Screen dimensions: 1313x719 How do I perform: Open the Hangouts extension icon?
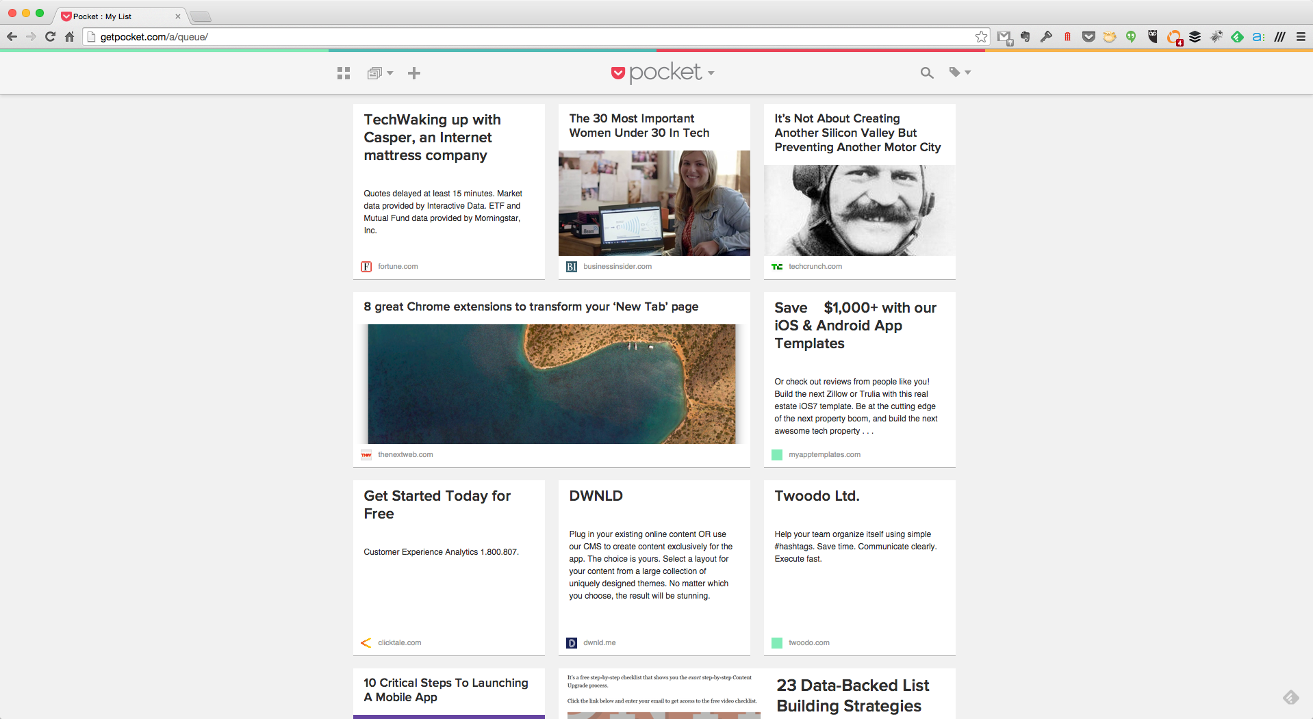pyautogui.click(x=1131, y=37)
